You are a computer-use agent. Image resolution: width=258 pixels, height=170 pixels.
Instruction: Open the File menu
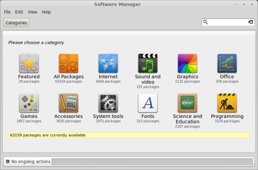tap(7, 12)
